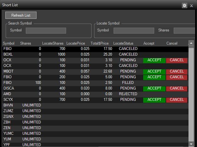Accept the MBOT locate order
Screen dimensions: 197x147
[154, 71]
